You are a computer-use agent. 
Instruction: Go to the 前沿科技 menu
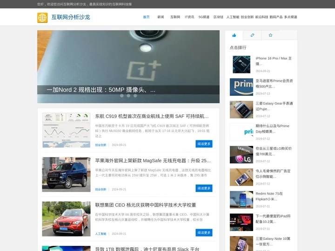(261, 17)
